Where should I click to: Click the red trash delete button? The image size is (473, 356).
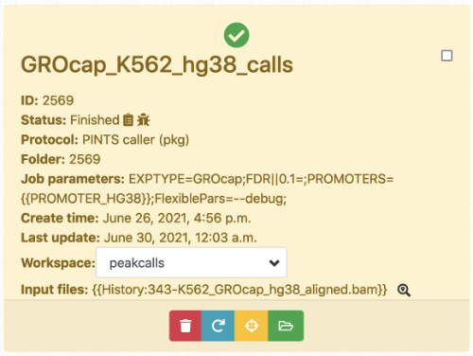[x=185, y=326]
